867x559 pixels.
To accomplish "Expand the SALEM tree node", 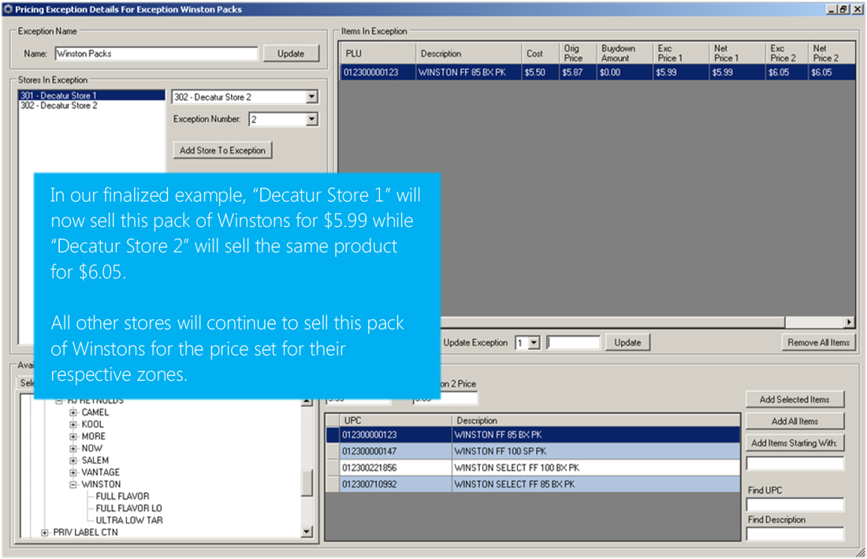I will 73,460.
